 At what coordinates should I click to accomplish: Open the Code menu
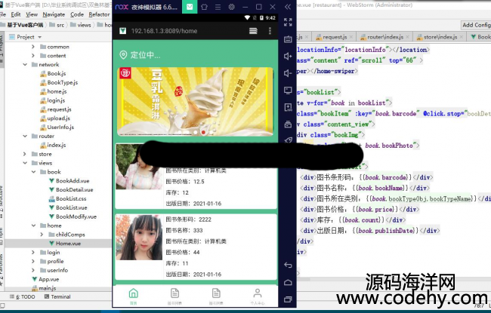pyautogui.click(x=77, y=14)
